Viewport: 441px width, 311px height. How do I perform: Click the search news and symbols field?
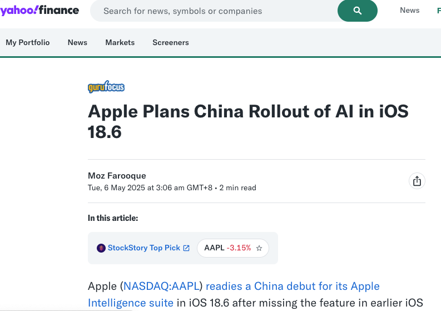click(x=214, y=11)
